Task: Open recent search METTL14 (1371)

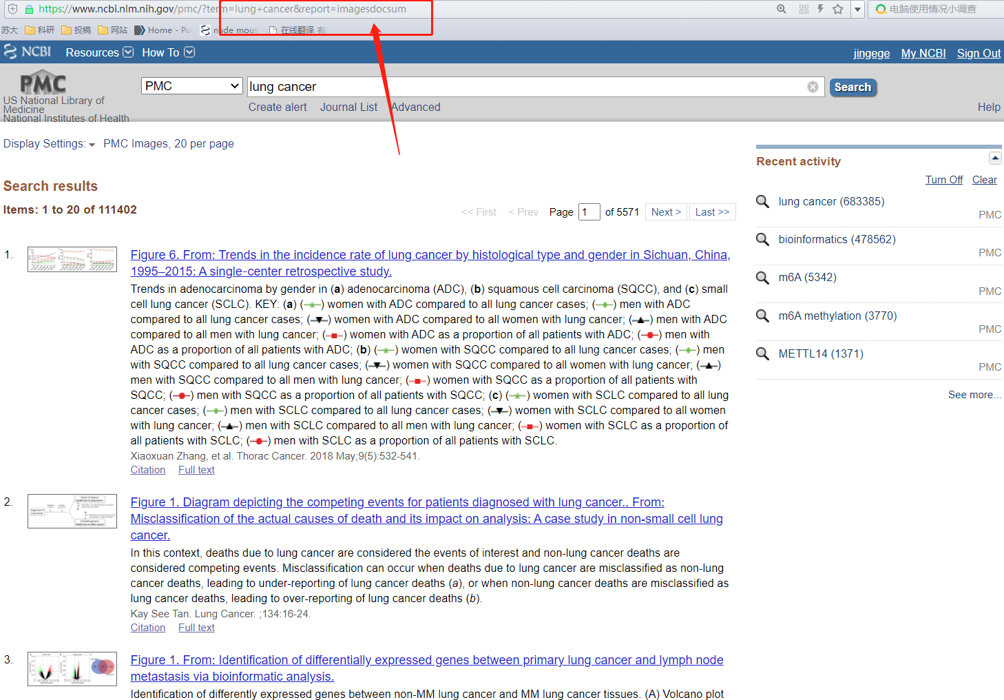Action: click(x=821, y=353)
